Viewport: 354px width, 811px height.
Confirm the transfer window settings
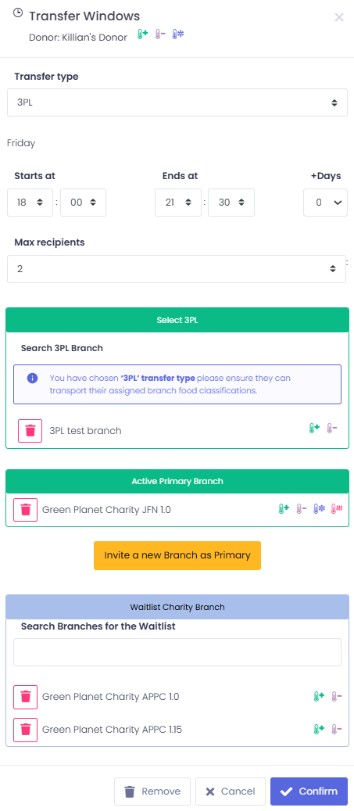click(309, 791)
